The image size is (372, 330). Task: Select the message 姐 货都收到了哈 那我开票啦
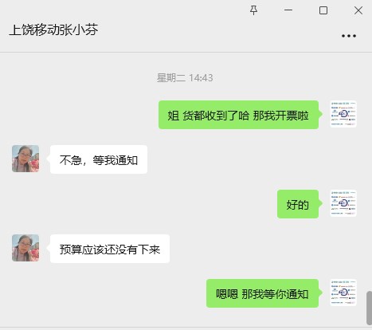point(238,115)
